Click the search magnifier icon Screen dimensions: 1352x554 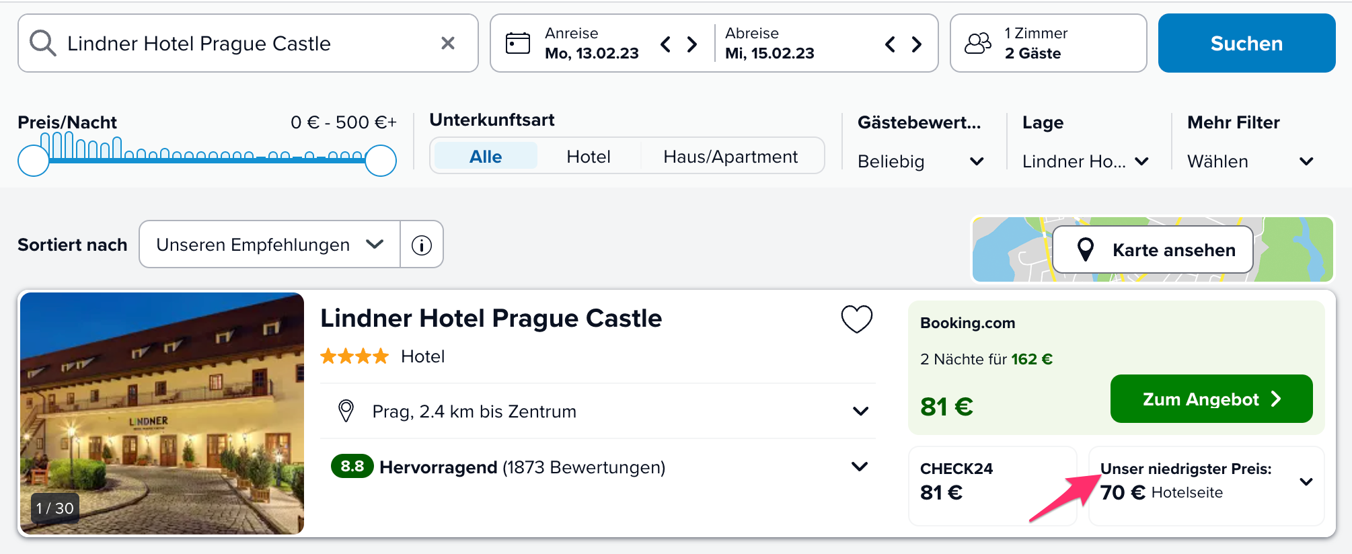pos(42,44)
